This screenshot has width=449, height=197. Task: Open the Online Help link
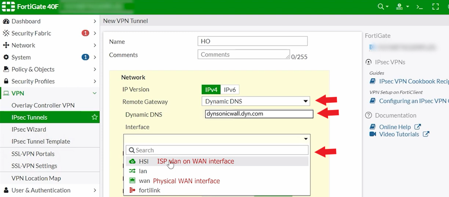click(x=395, y=127)
